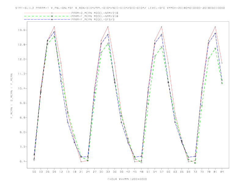242x187 pixels.
Task: Click x-axis forecast hour label 36
Action: [x=115, y=172]
